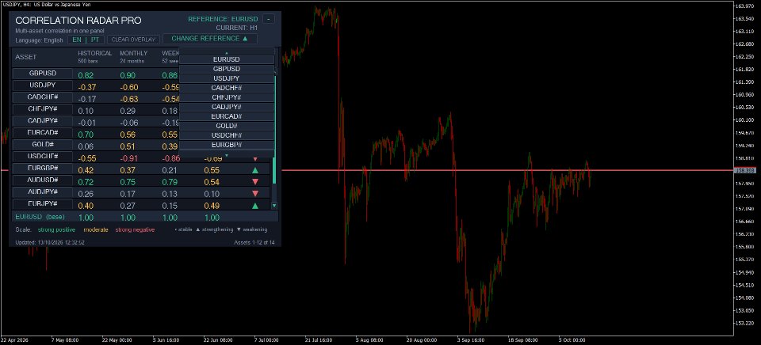This screenshot has height=345, width=761.
Task: Click the GBPUSD asset button in the table
Action: pyautogui.click(x=43, y=73)
